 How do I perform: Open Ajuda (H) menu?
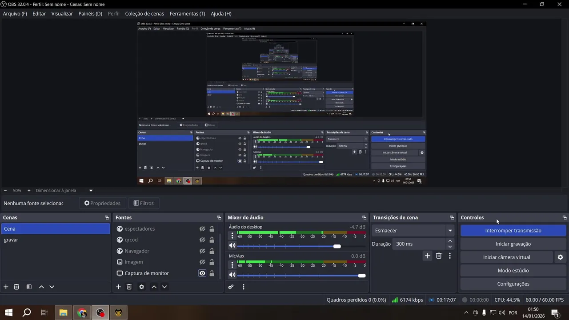[221, 13]
